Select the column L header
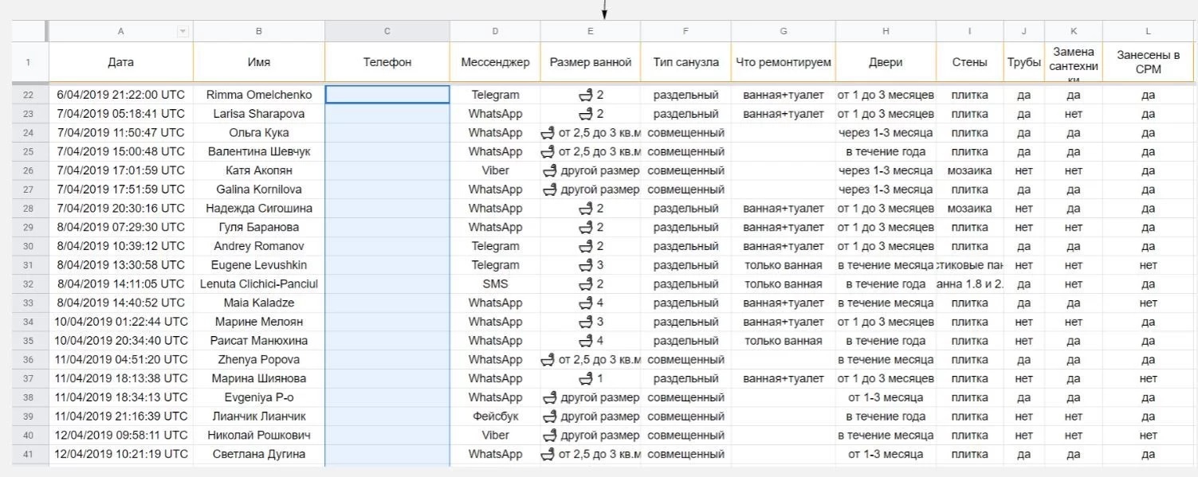This screenshot has height=477, width=1198. coord(1148,31)
